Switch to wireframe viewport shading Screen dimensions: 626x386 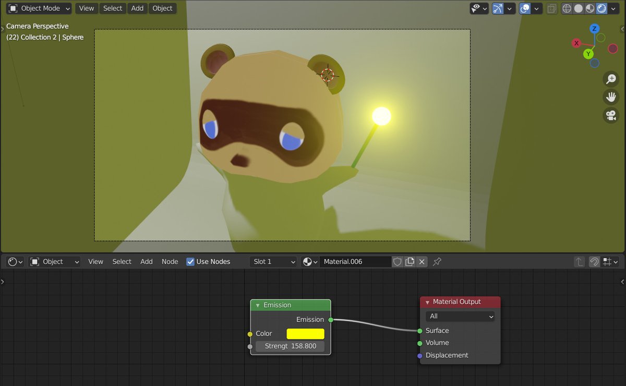click(567, 8)
